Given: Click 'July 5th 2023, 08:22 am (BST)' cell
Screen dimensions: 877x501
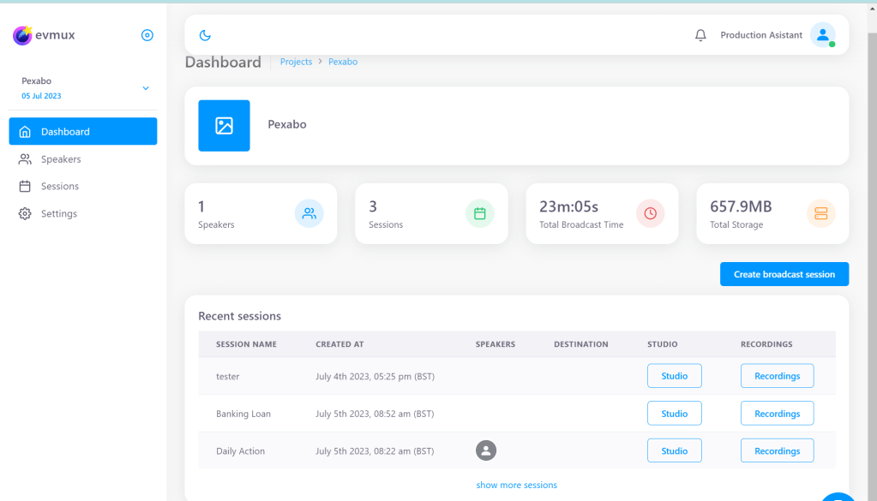Looking at the screenshot, I should (375, 451).
